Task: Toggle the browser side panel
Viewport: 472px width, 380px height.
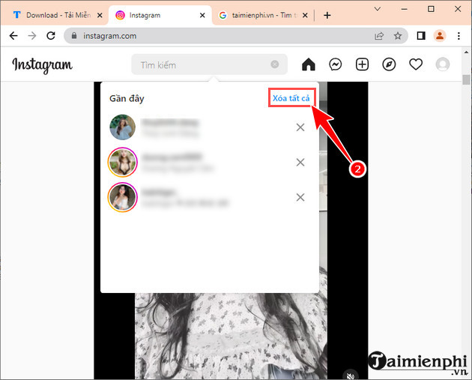Action: 421,36
